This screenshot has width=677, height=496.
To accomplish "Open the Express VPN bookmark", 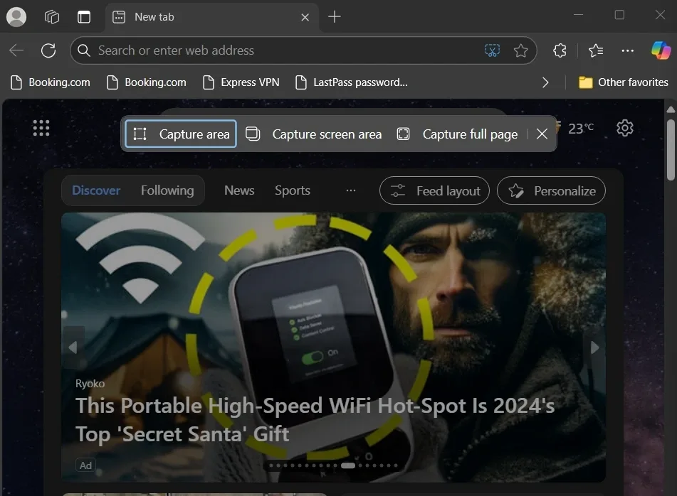I will point(241,82).
